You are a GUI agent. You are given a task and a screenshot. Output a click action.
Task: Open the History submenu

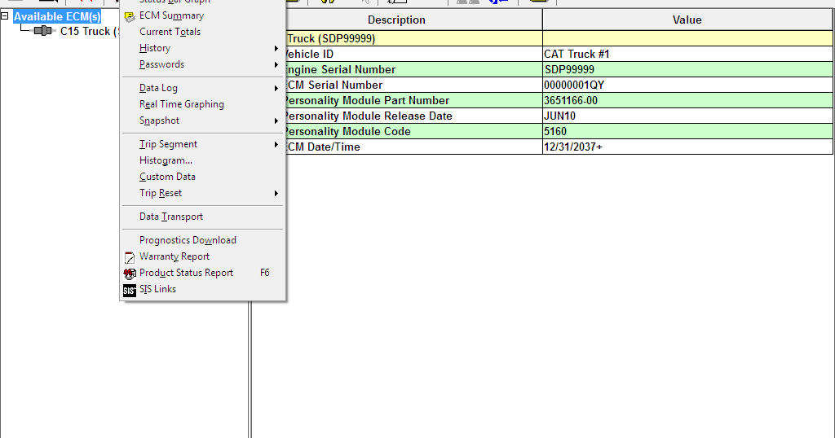155,48
